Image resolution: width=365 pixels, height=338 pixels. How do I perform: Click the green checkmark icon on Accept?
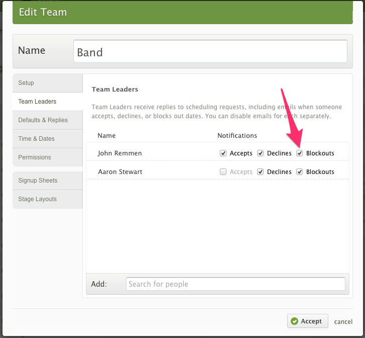tap(295, 321)
